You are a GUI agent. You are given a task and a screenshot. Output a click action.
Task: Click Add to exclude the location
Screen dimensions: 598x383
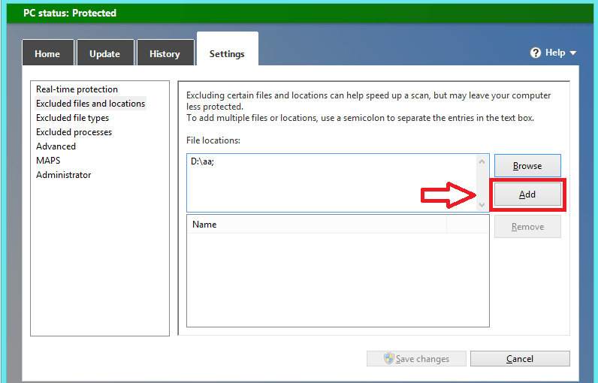[x=527, y=195]
